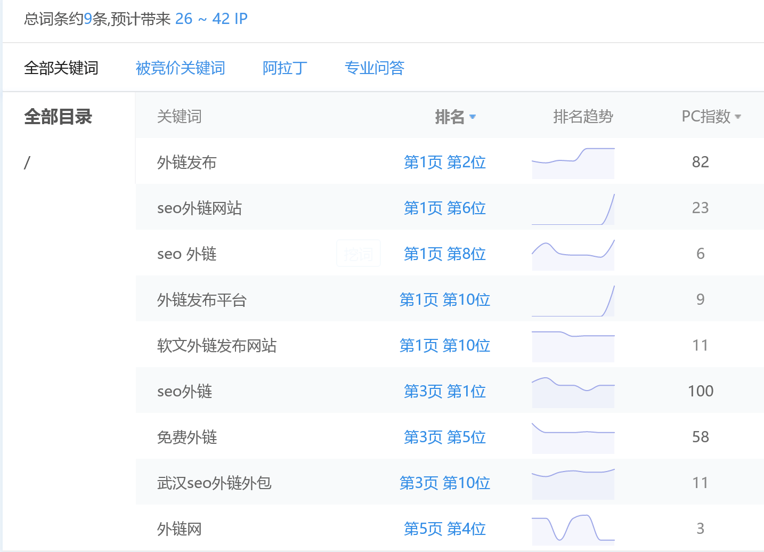Open ranking link 第3页 第1位
Viewport: 764px width, 552px height.
click(x=445, y=392)
